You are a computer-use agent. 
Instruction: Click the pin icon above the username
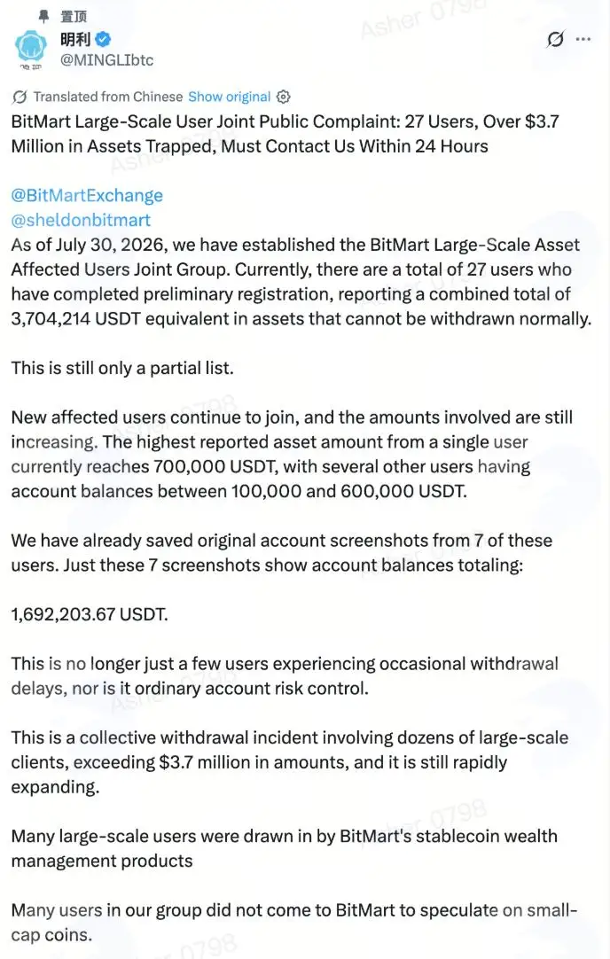[43, 15]
